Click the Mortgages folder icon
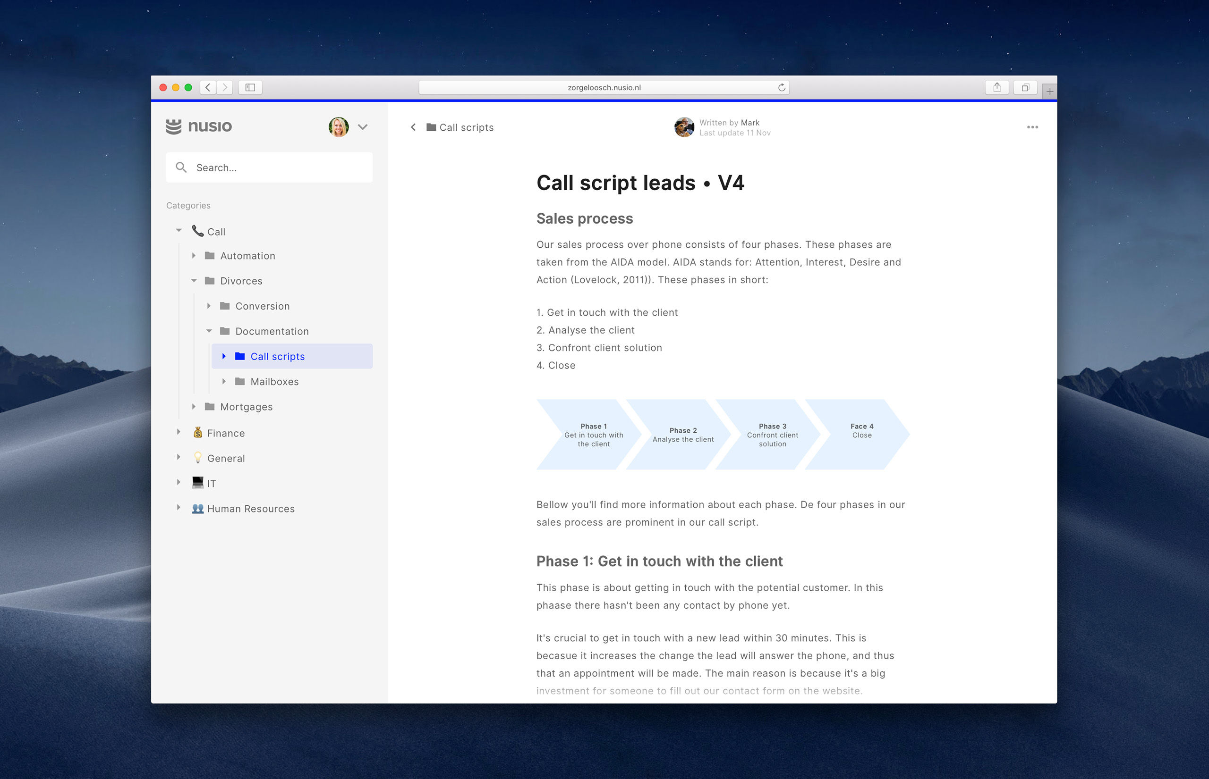This screenshot has height=779, width=1209. click(x=210, y=407)
